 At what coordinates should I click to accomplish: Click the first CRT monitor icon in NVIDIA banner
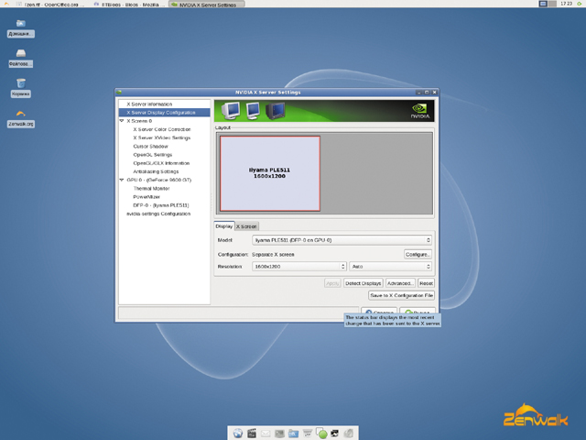(x=231, y=111)
